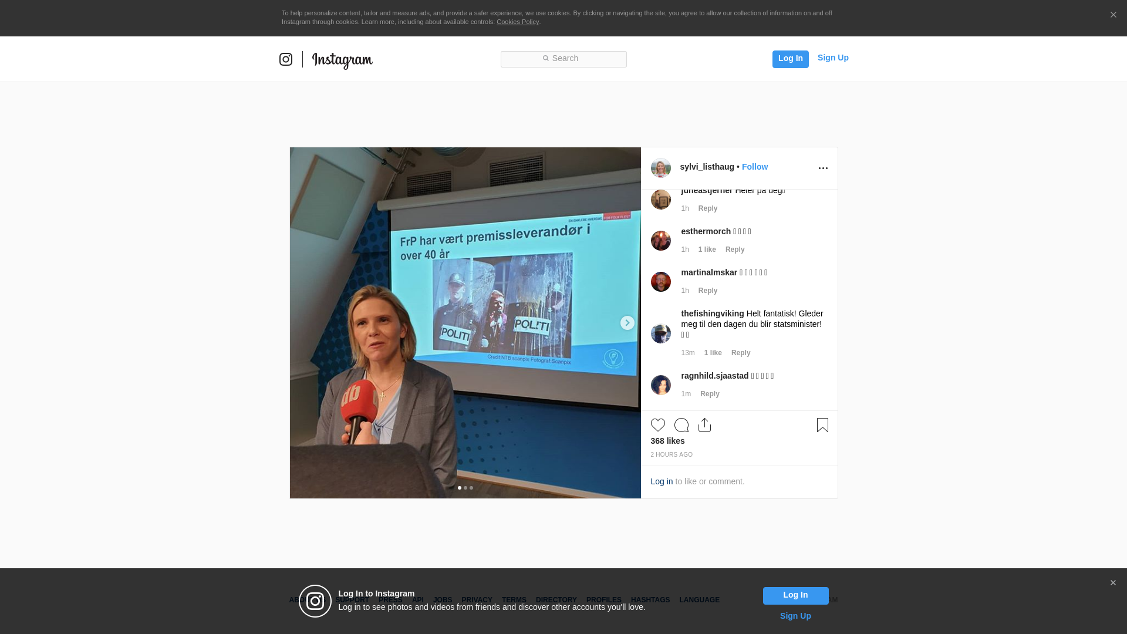Open the sylvi_listhaug username link

point(707,167)
